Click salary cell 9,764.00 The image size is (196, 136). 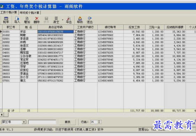tap(134, 73)
